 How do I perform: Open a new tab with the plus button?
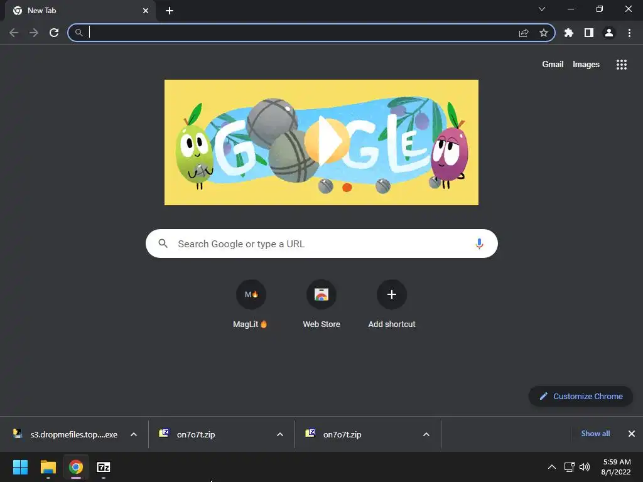[170, 11]
